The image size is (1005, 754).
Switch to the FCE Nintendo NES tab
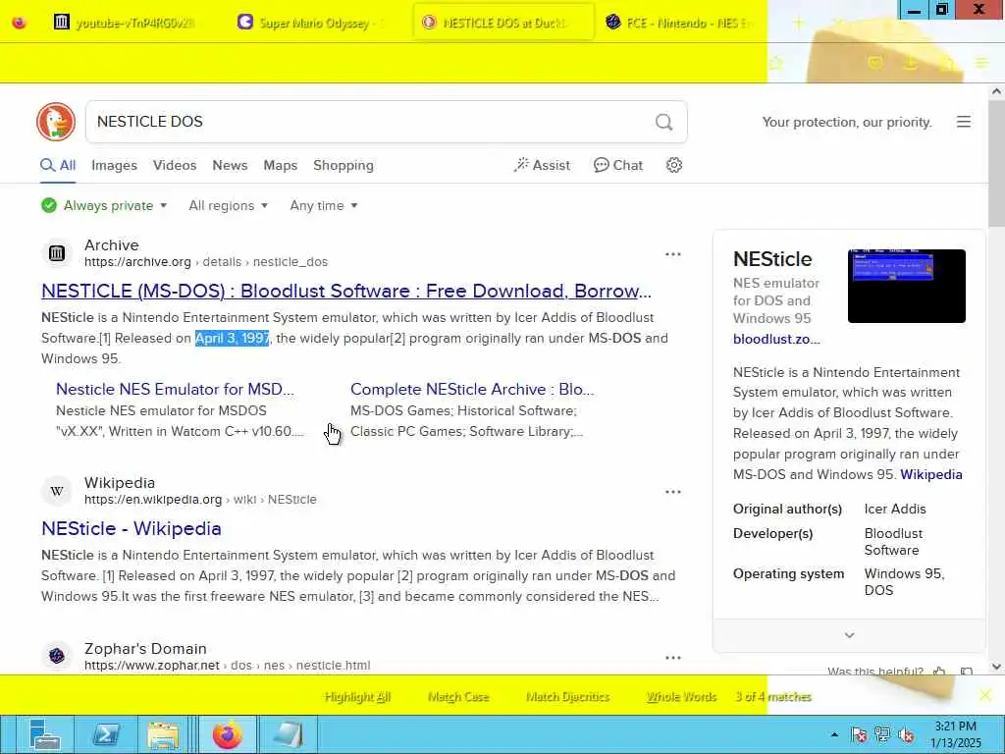(682, 24)
